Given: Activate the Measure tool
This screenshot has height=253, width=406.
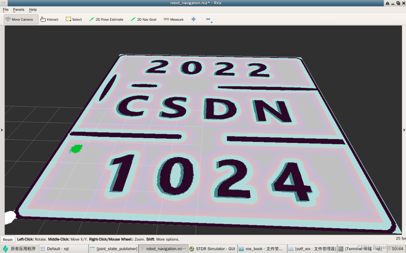Looking at the screenshot, I should pos(174,19).
